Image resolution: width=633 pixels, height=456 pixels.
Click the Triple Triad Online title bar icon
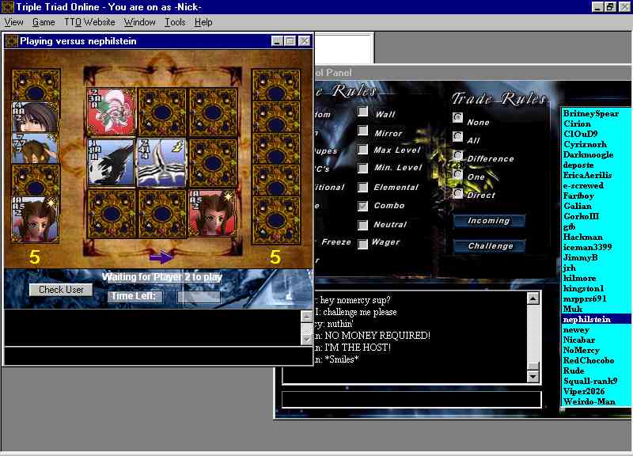pyautogui.click(x=7, y=7)
